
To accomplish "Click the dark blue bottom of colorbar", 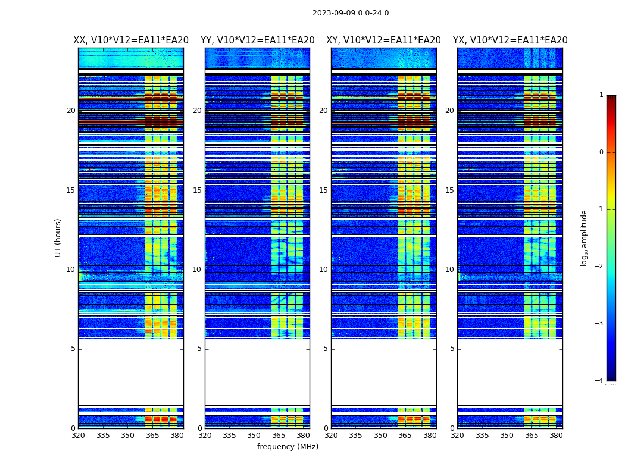I will point(611,374).
